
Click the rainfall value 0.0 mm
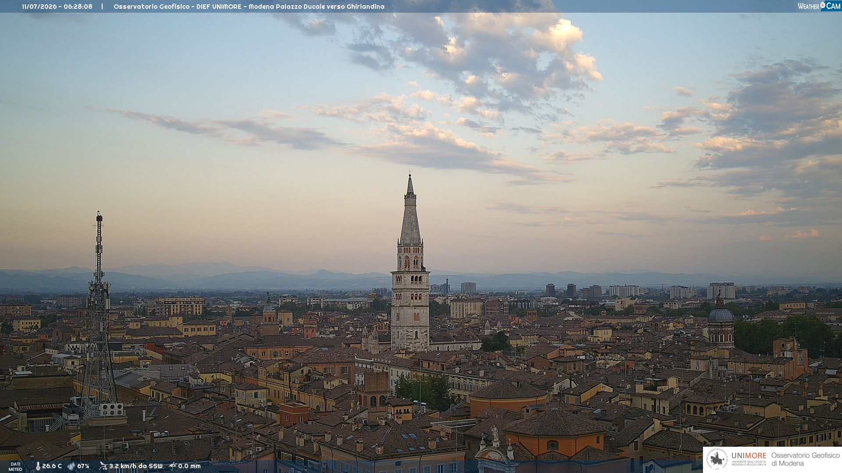tap(189, 466)
